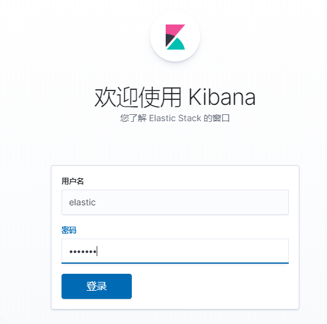Click the dark segment of the Kibana logo

click(169, 40)
